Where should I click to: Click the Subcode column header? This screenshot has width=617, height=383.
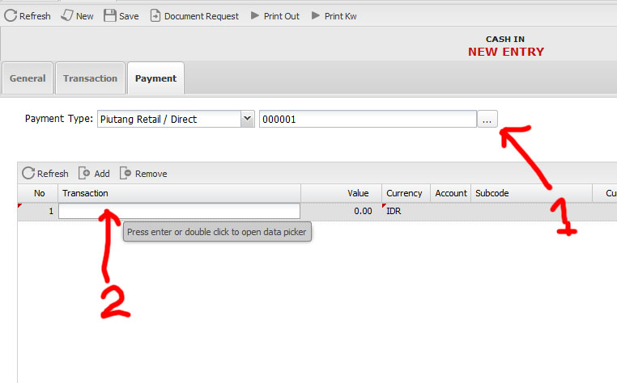tap(530, 193)
